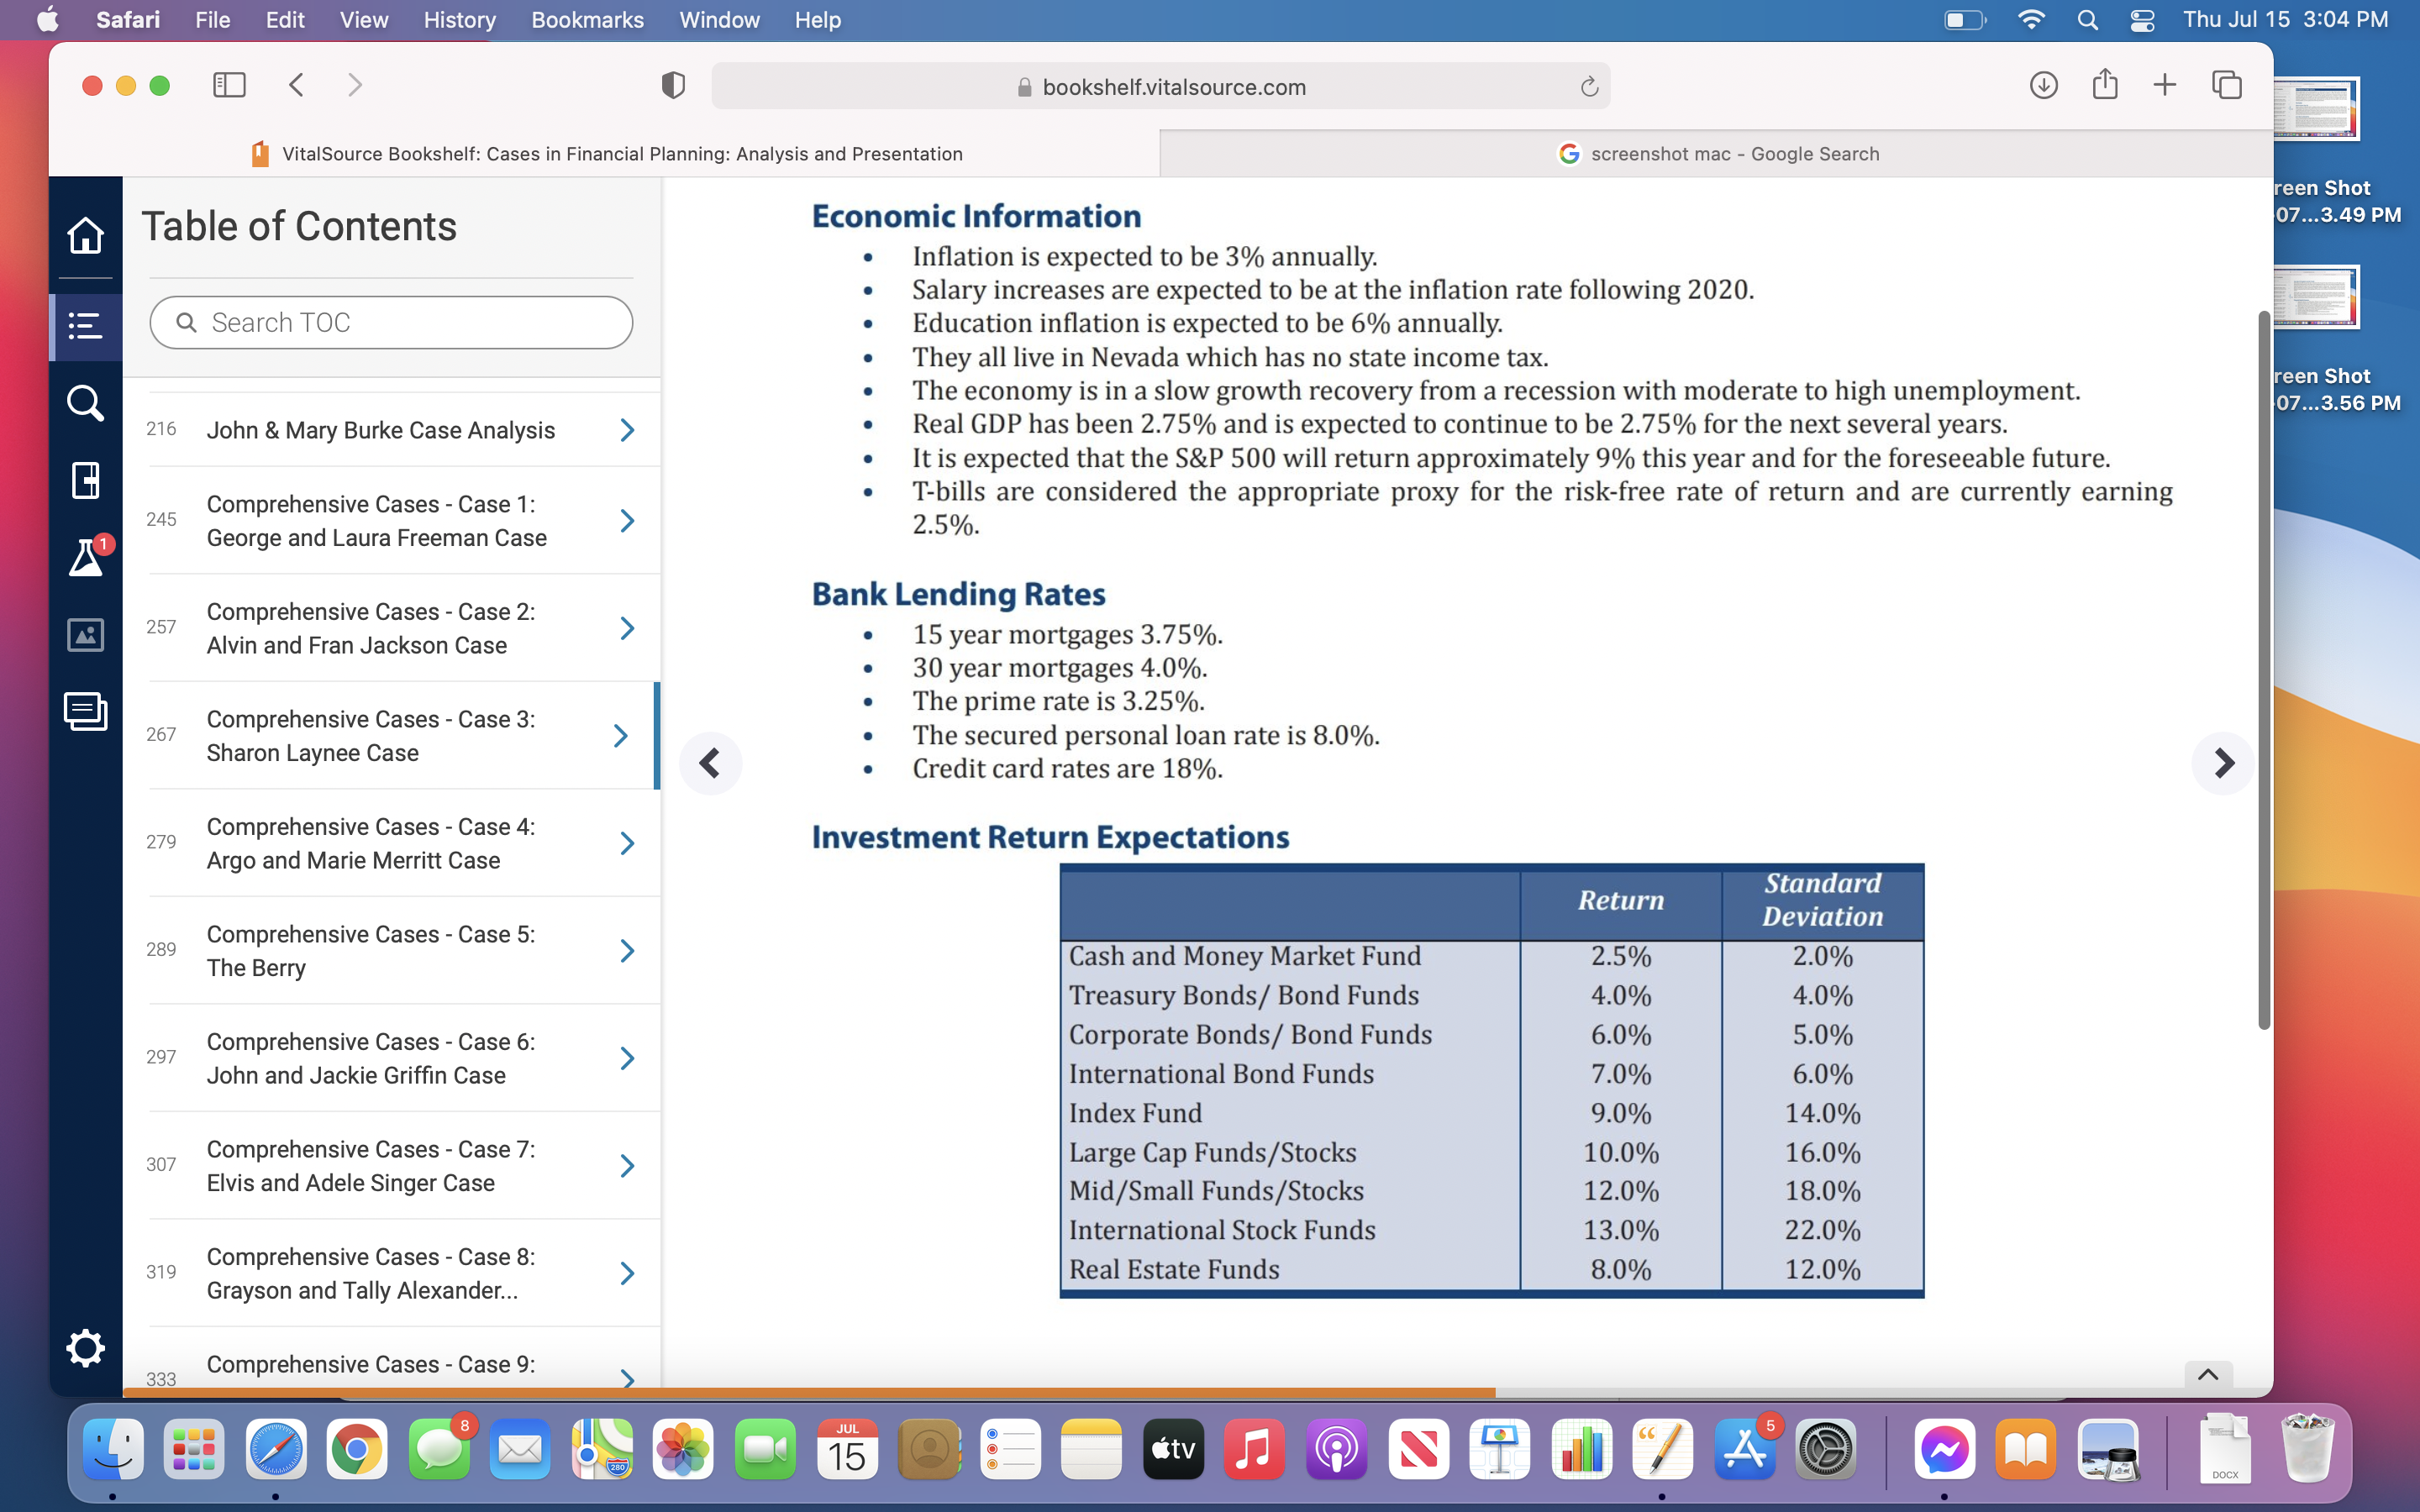Open Launchpad from the Dock
2420x1512 pixels.
[194, 1449]
